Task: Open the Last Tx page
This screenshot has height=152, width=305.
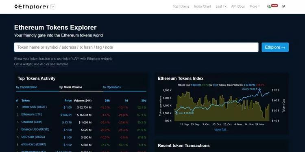Action: click(221, 6)
